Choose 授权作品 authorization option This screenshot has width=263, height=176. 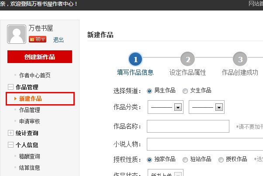(x=221, y=159)
